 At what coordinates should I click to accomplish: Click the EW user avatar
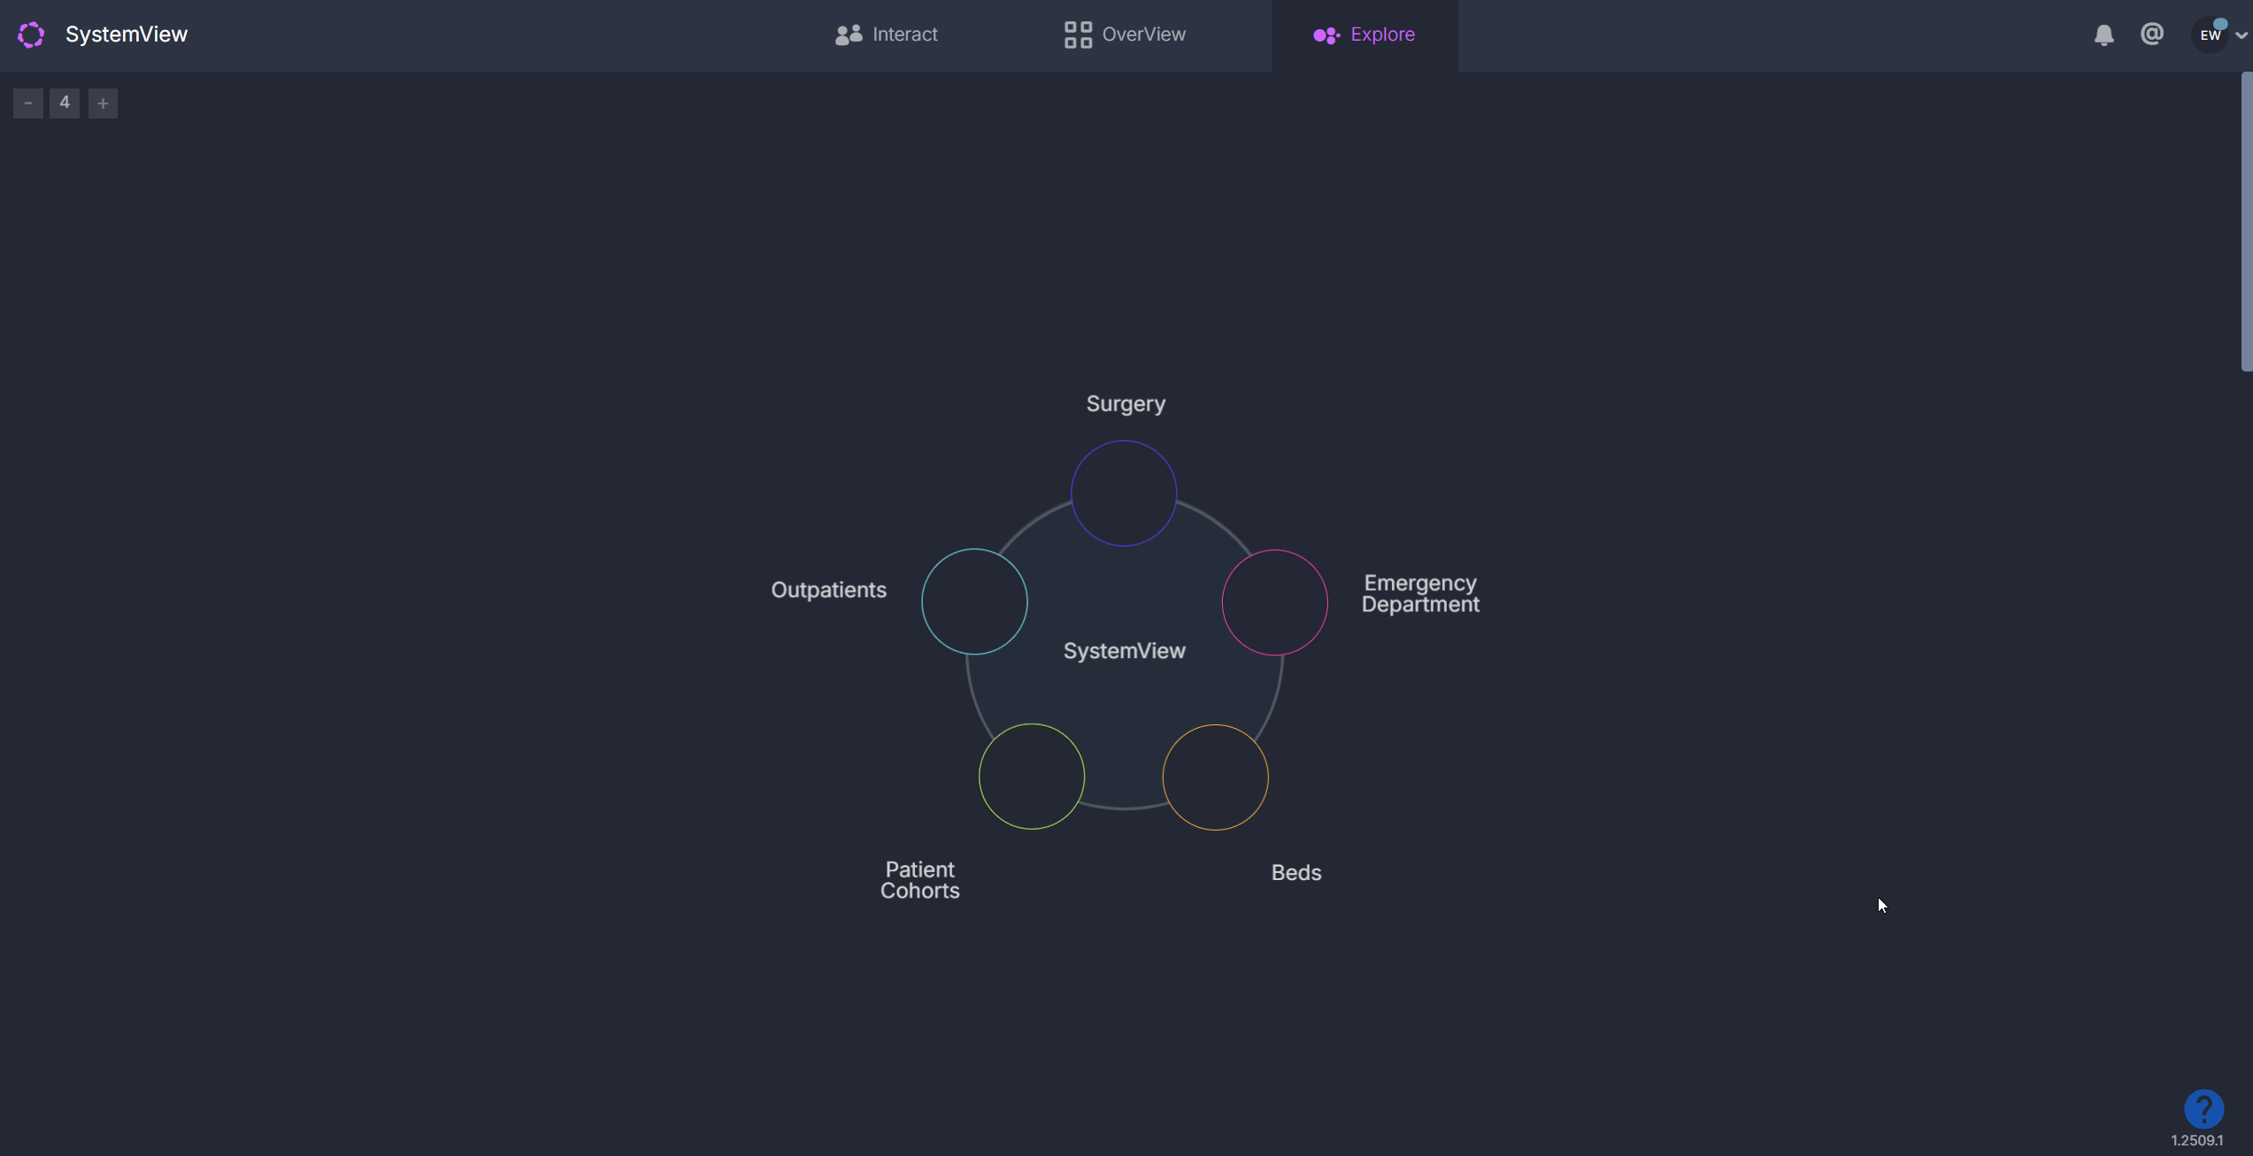[2210, 35]
